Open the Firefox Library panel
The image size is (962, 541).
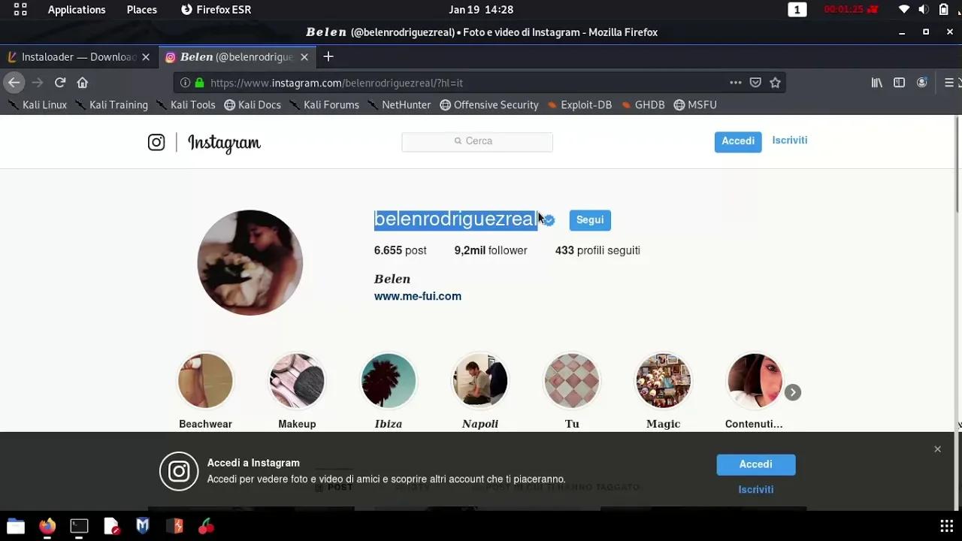876,83
